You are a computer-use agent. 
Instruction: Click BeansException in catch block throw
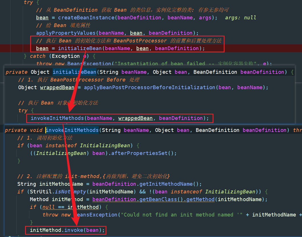[x=89, y=64]
